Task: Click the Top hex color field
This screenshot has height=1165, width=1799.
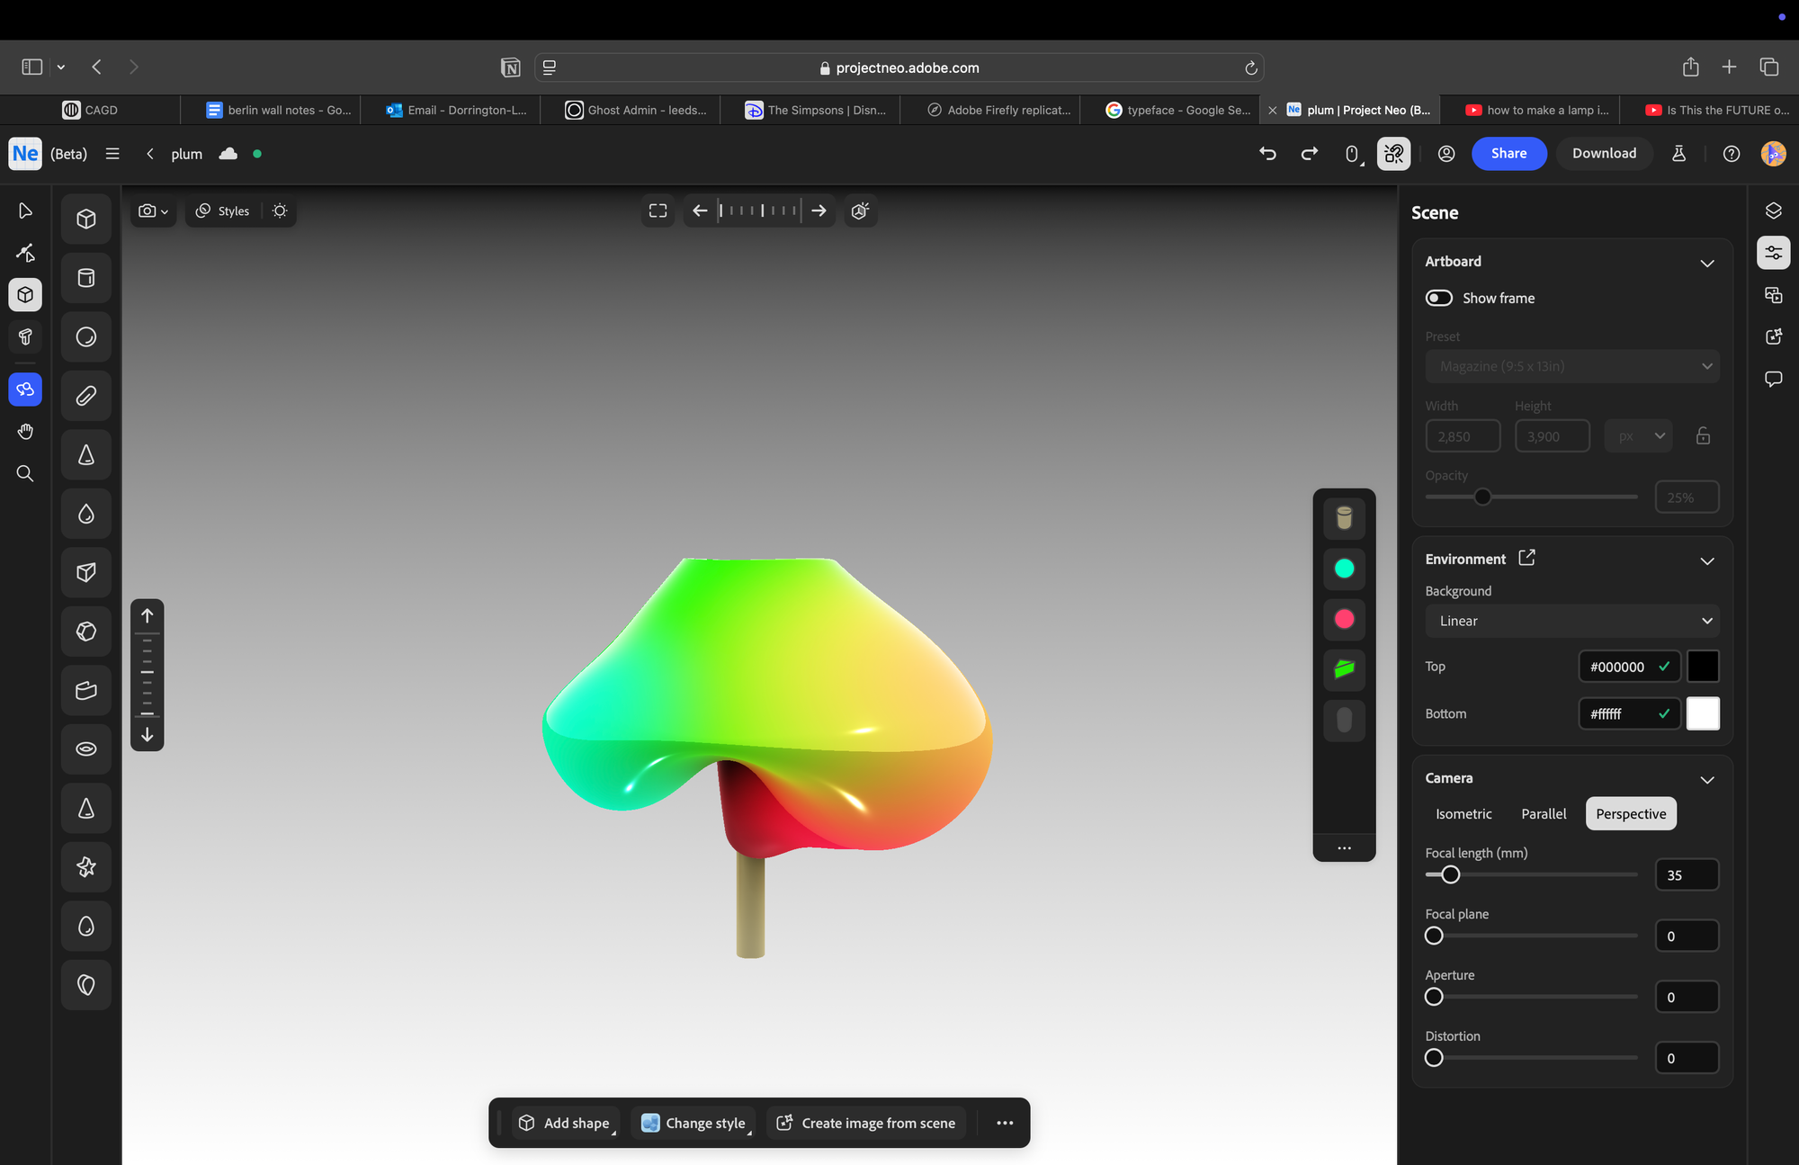Action: (1629, 667)
